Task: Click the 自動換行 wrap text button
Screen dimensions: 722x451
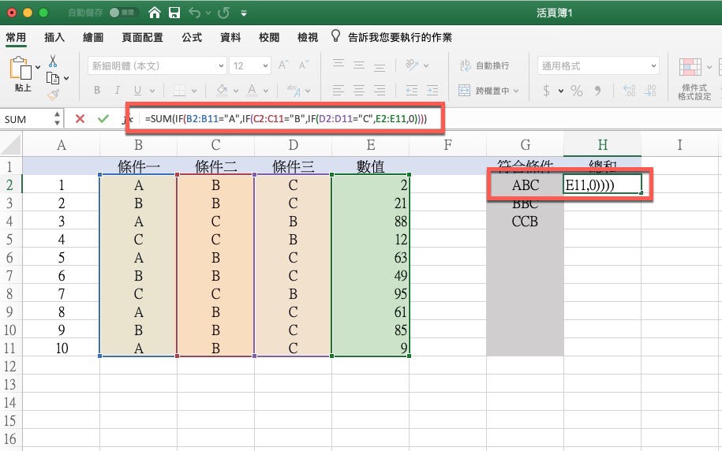Action: click(484, 66)
